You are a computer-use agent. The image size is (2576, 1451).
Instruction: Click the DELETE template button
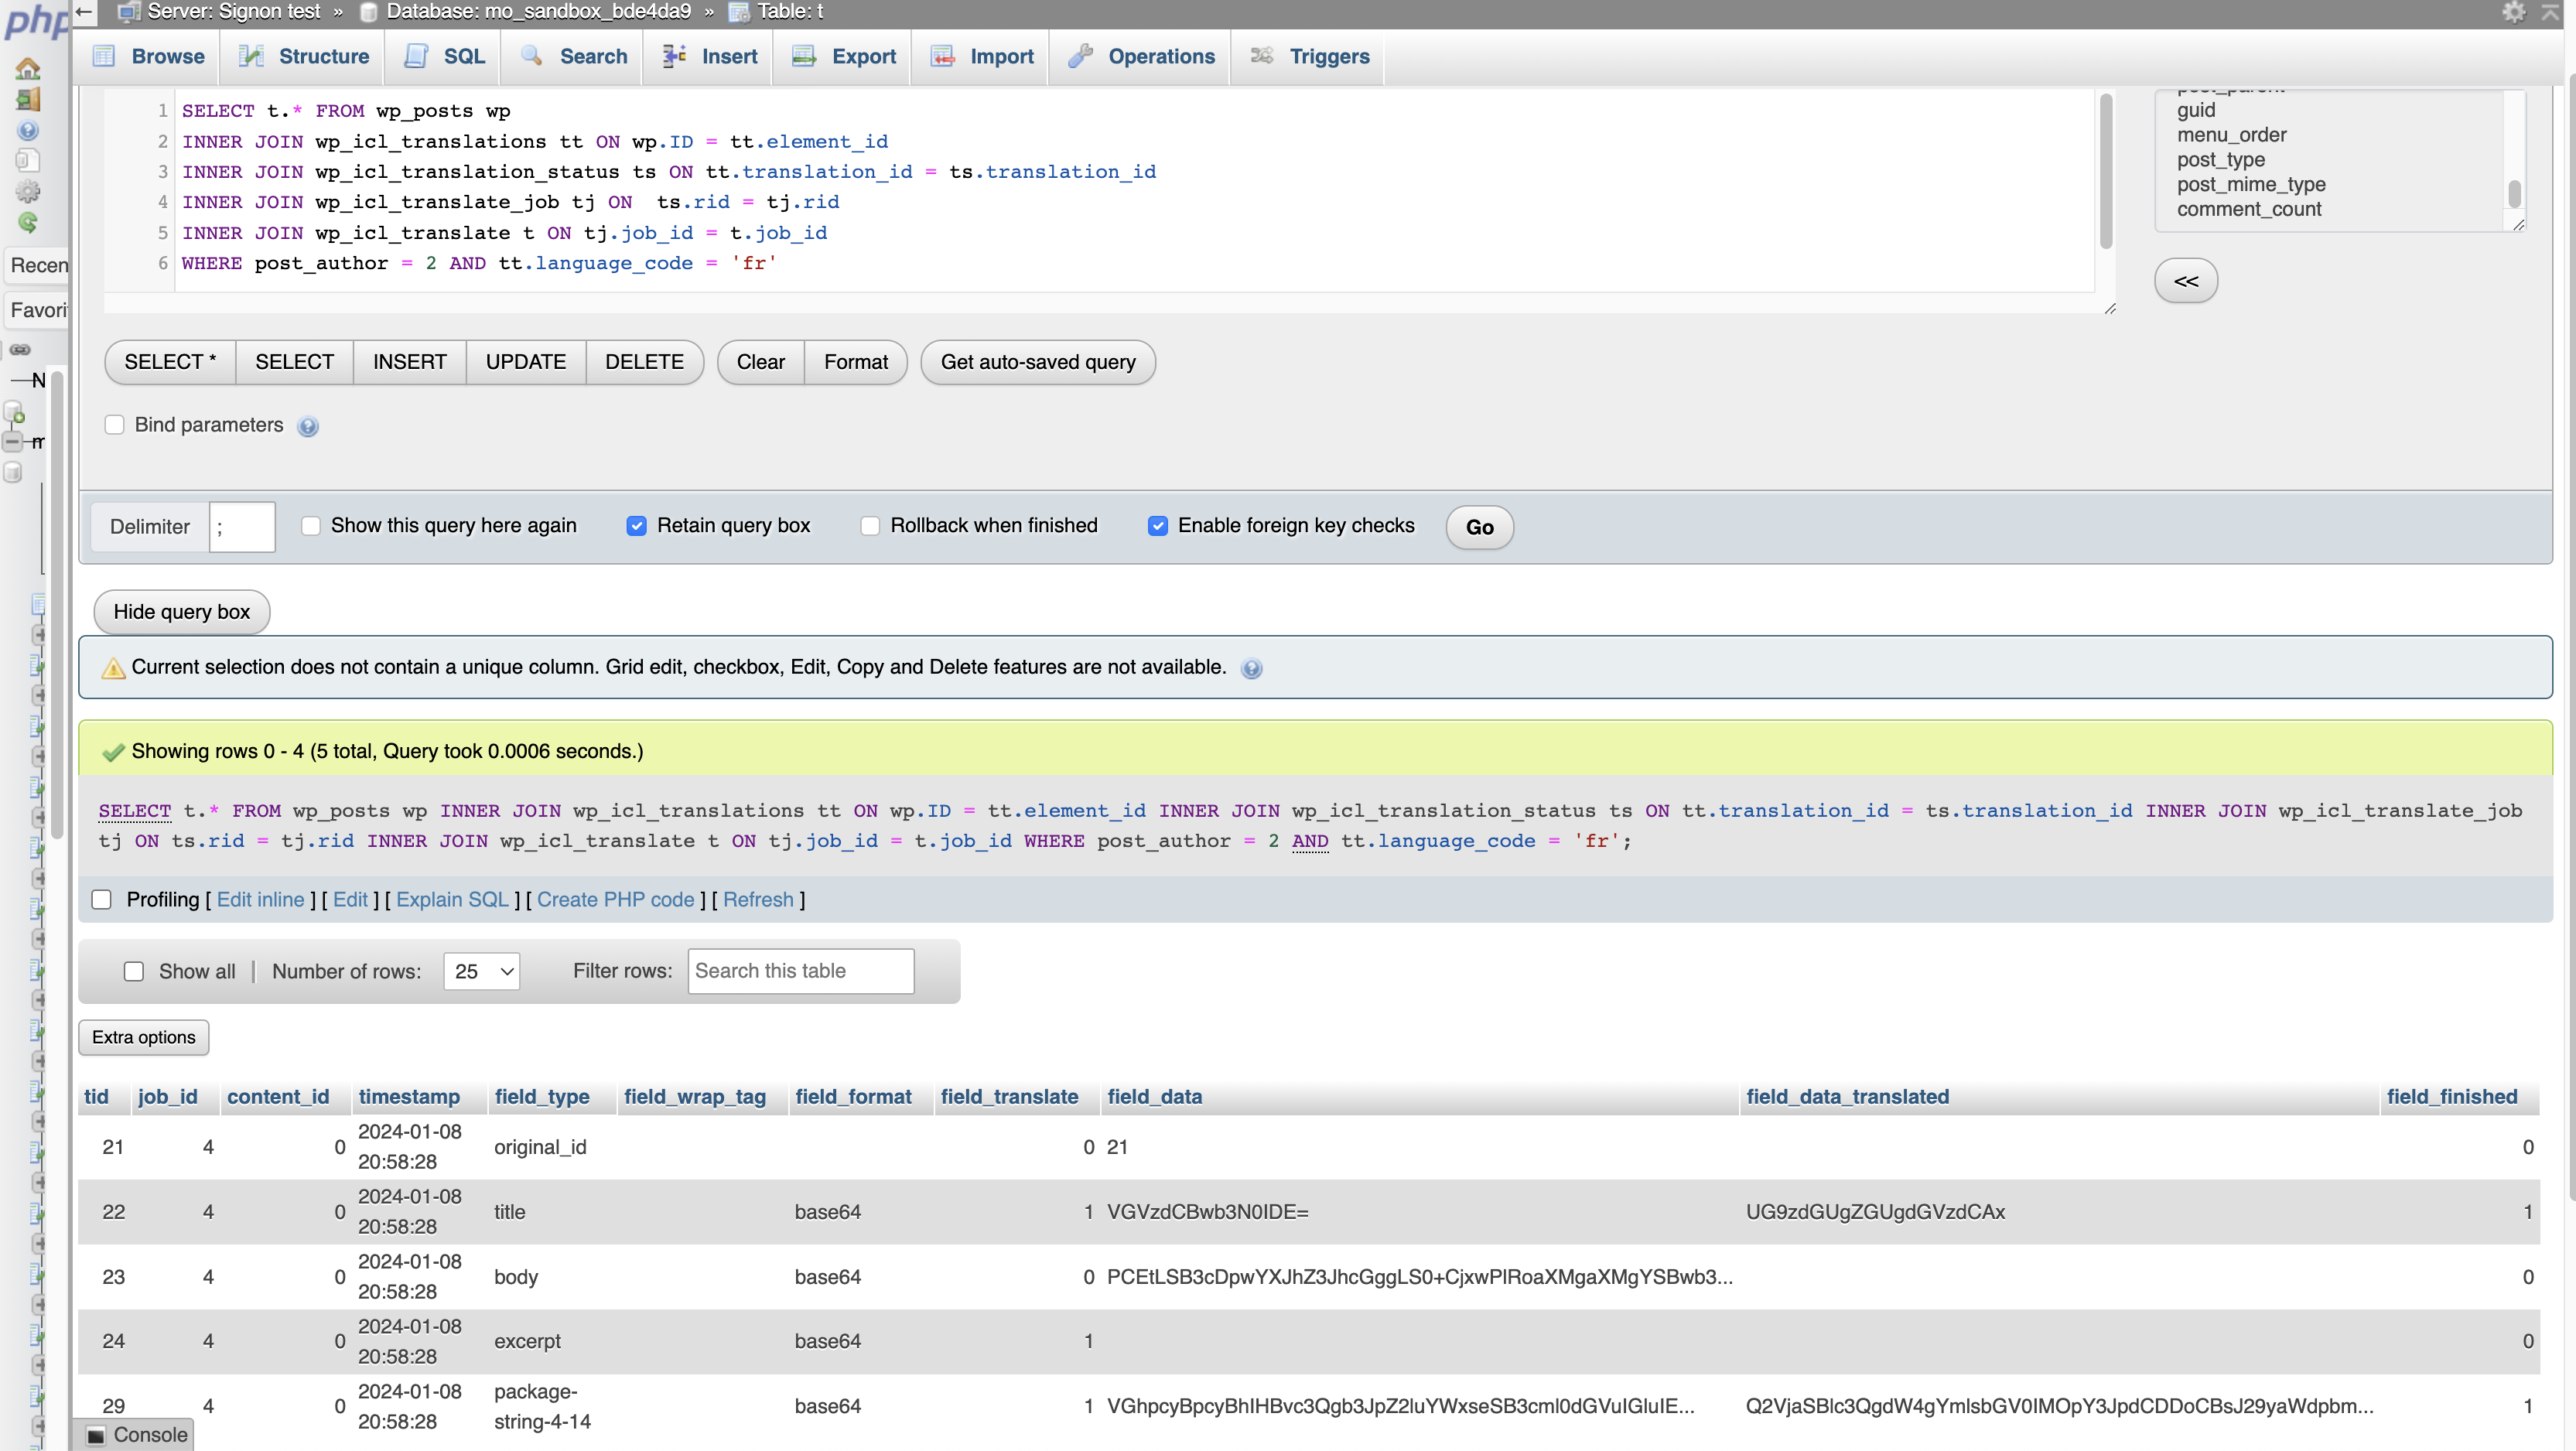point(644,362)
